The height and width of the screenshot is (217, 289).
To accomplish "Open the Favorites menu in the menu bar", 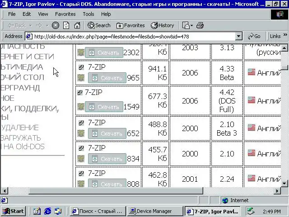I will 65,14.
